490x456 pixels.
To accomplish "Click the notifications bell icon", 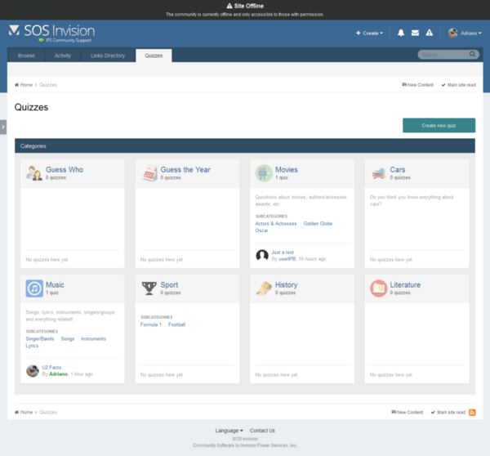I will [x=401, y=34].
